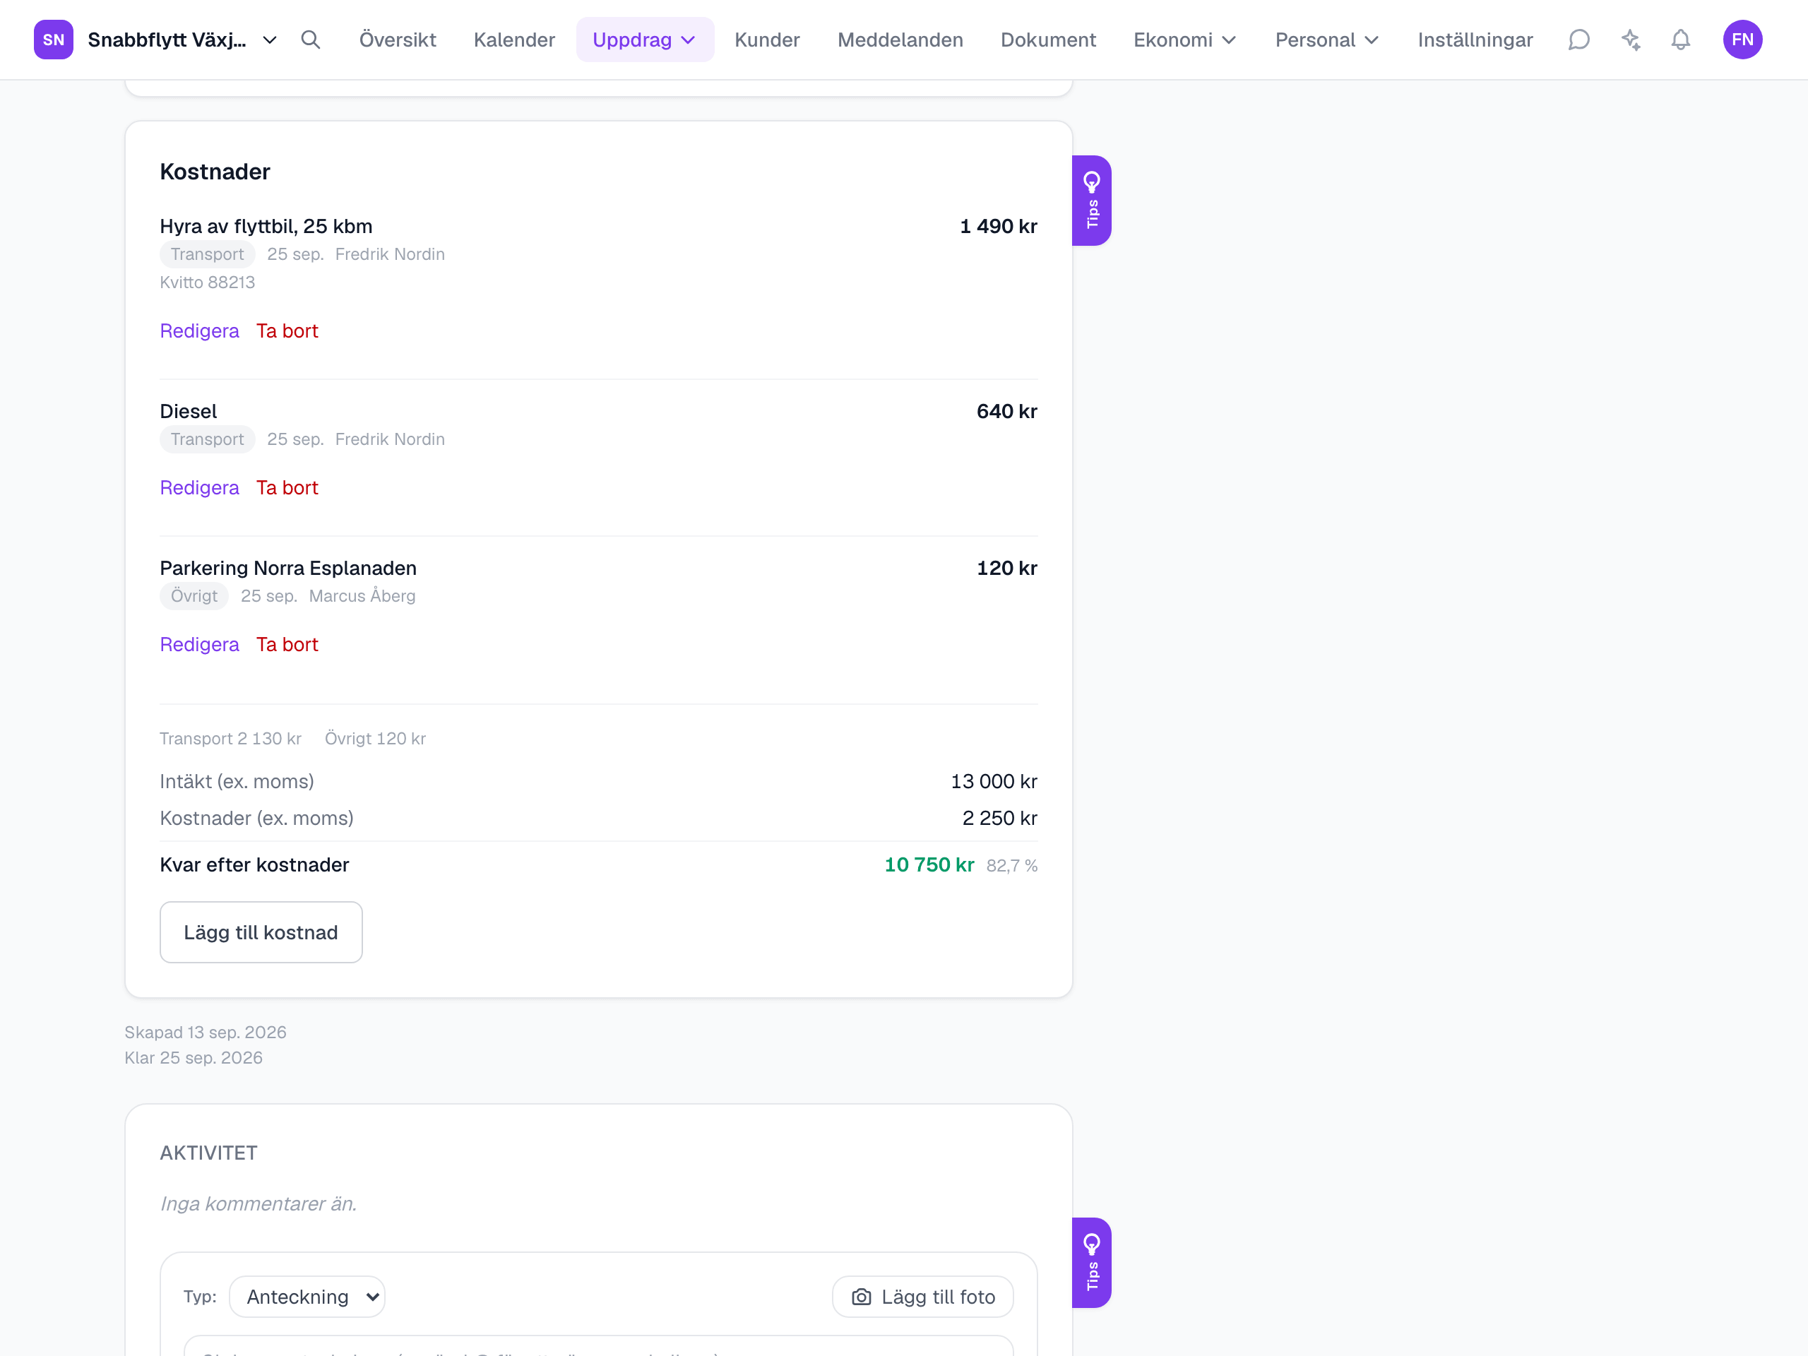Expand the Ekonomi menu
Image resolution: width=1808 pixels, height=1356 pixels.
pyautogui.click(x=1184, y=40)
